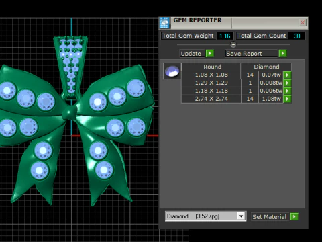Collapse the panel using the round arrow handle
The width and height of the screenshot is (322, 242).
pyautogui.click(x=233, y=45)
